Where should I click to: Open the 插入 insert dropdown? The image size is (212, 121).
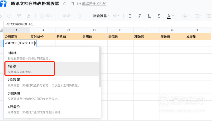(x=47, y=16)
